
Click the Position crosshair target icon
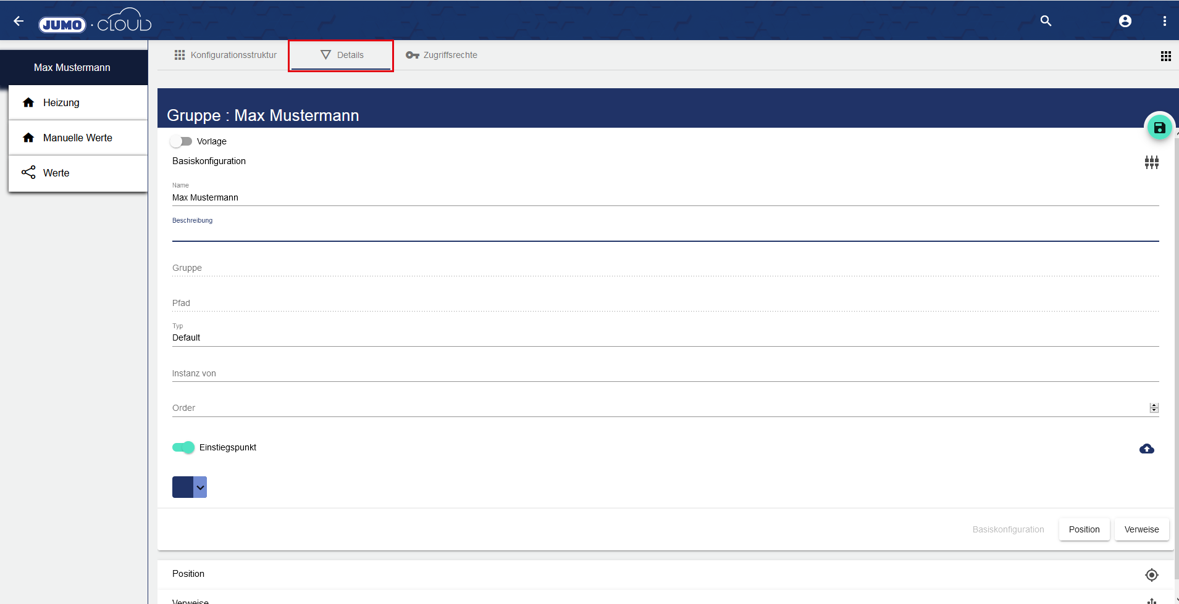[1151, 575]
